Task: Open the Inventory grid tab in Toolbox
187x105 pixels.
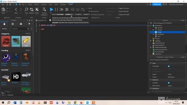Action: coord(13,24)
